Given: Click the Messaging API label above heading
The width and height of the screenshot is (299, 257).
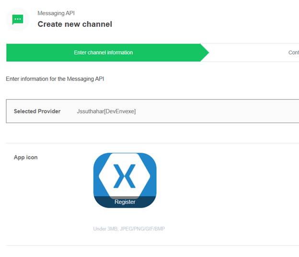Looking at the screenshot, I should click(x=56, y=13).
